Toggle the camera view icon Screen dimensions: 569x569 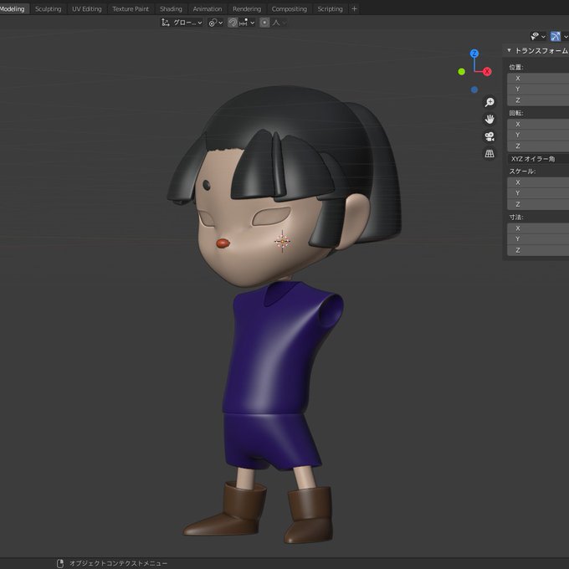tap(490, 136)
